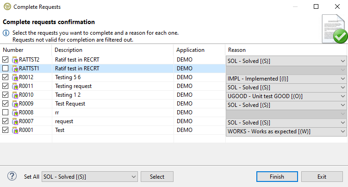Click the information icon near instructions
Screen dimensions: 348x187
(x=6, y=33)
